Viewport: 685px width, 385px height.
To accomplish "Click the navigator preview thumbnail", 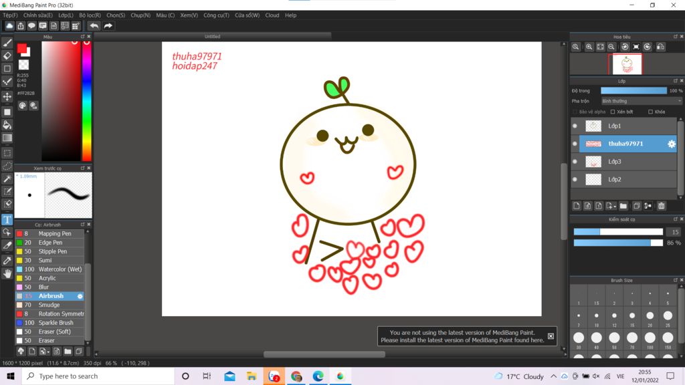I will coord(627,64).
